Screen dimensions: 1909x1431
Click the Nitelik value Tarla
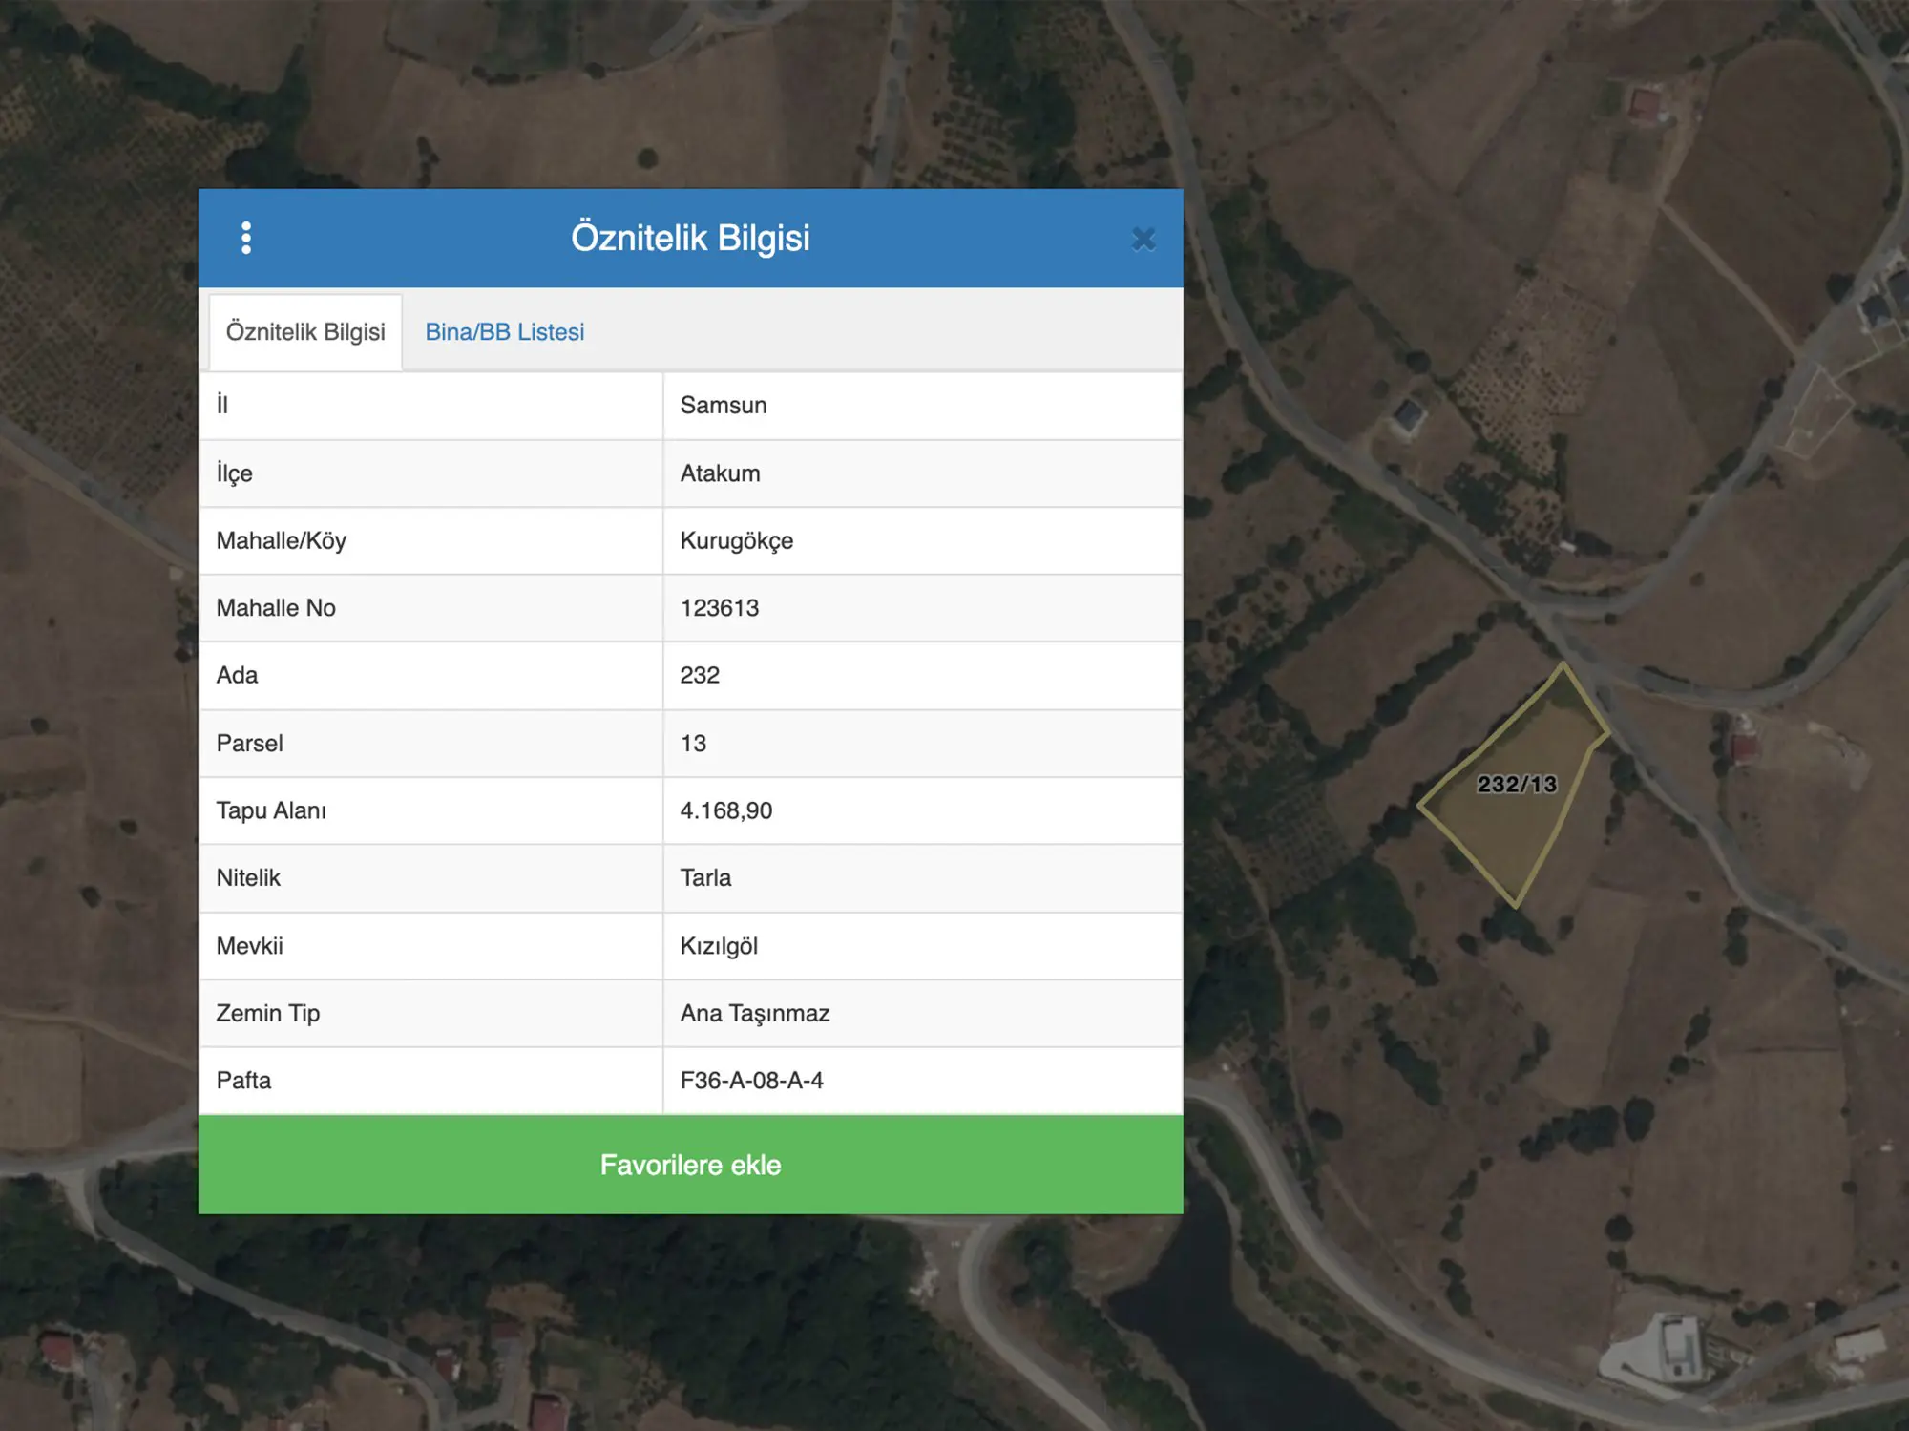(705, 878)
